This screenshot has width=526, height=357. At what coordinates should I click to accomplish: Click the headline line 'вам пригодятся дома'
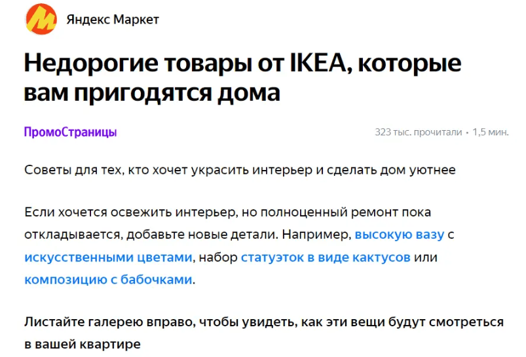152,92
